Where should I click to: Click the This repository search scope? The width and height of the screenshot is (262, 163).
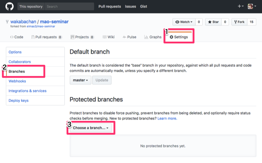click(31, 7)
